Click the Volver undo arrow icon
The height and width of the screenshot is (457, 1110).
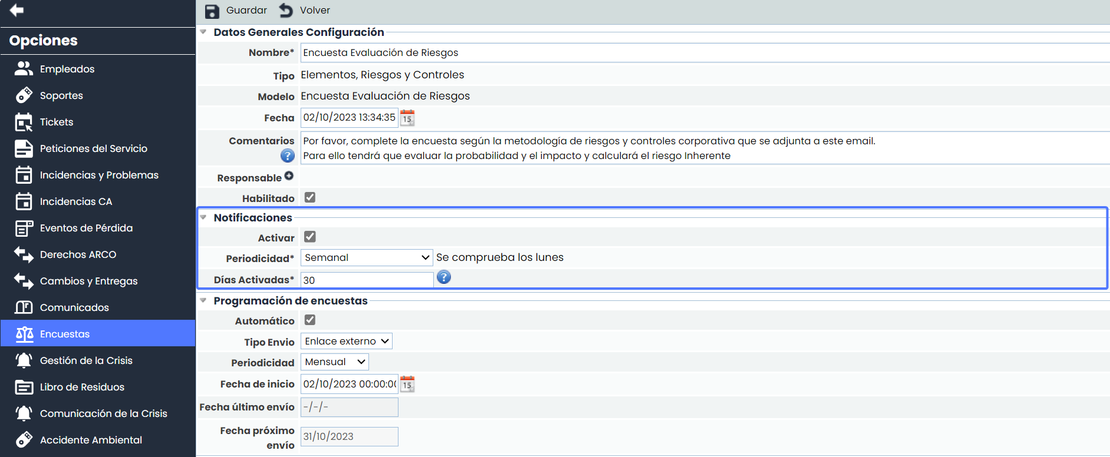pos(286,11)
